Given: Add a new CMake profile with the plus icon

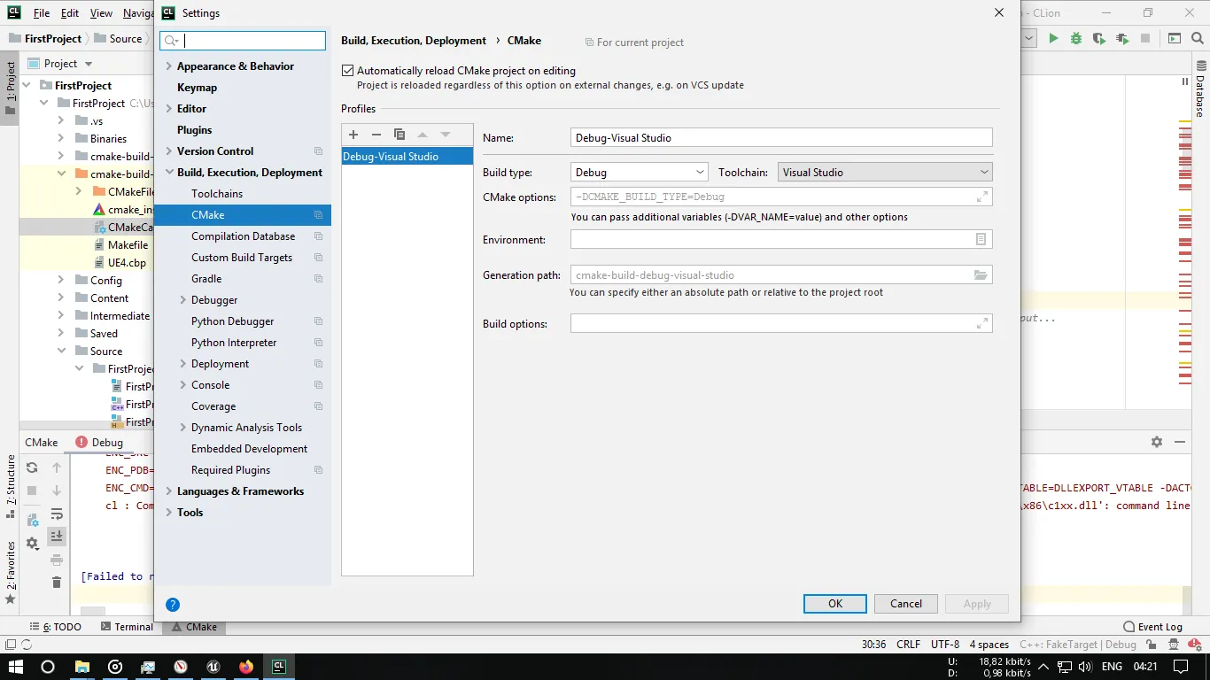Looking at the screenshot, I should 353,135.
